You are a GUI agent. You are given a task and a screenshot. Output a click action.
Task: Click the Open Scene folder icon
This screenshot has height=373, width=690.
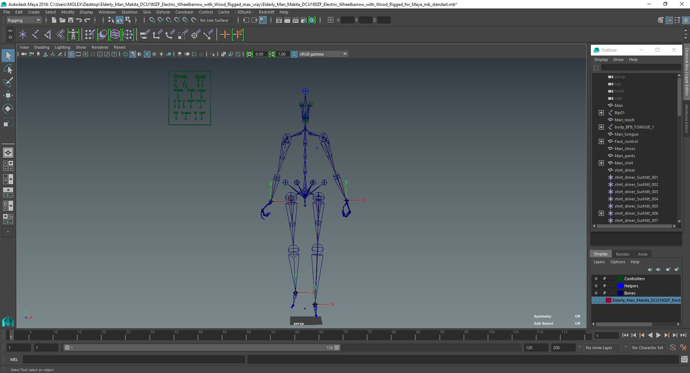pyautogui.click(x=62, y=20)
